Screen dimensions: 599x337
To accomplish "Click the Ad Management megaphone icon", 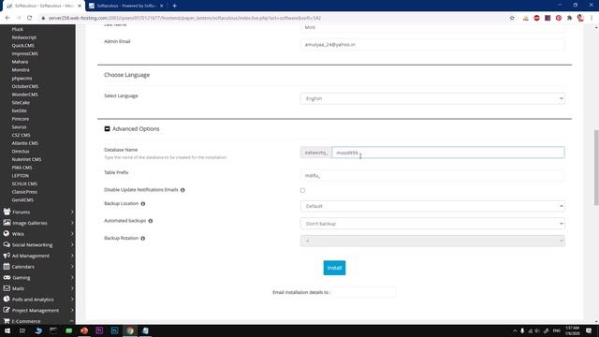I will tap(7, 256).
